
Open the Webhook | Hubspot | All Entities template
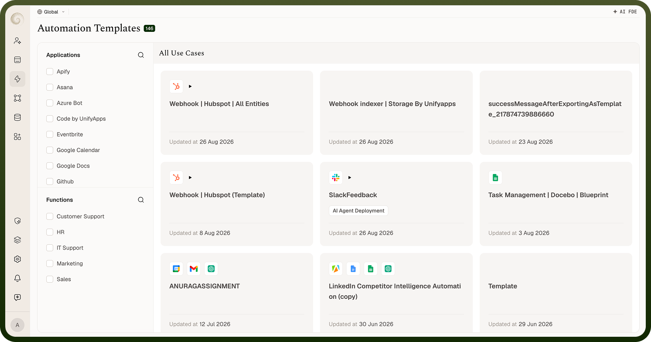click(237, 113)
